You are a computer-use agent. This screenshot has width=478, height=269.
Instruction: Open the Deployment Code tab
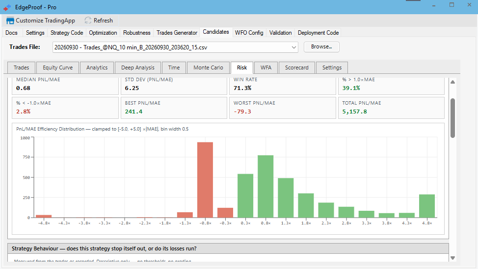click(319, 33)
